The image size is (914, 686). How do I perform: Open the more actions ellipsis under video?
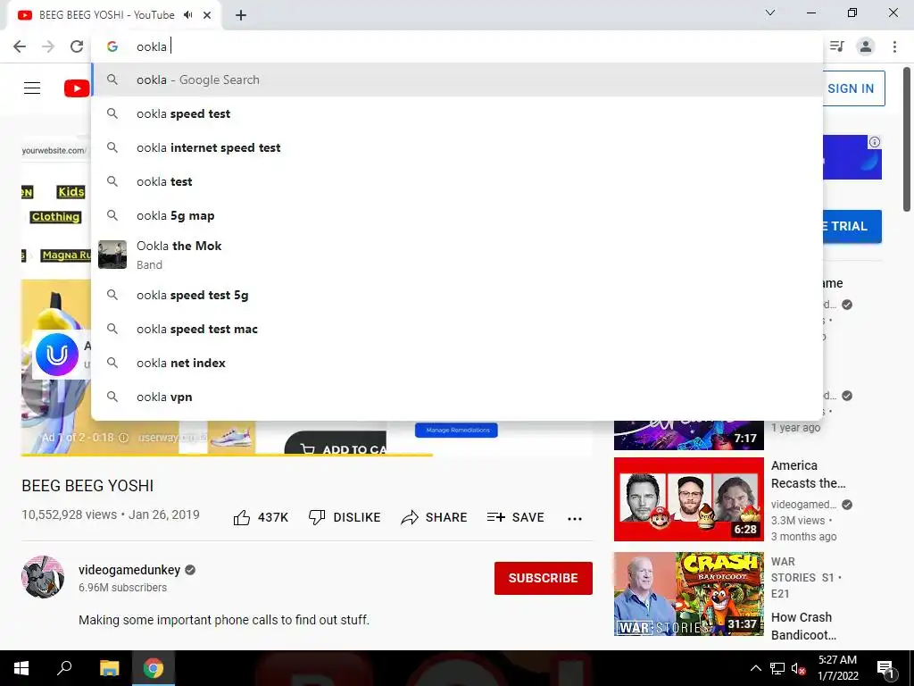pyautogui.click(x=575, y=519)
